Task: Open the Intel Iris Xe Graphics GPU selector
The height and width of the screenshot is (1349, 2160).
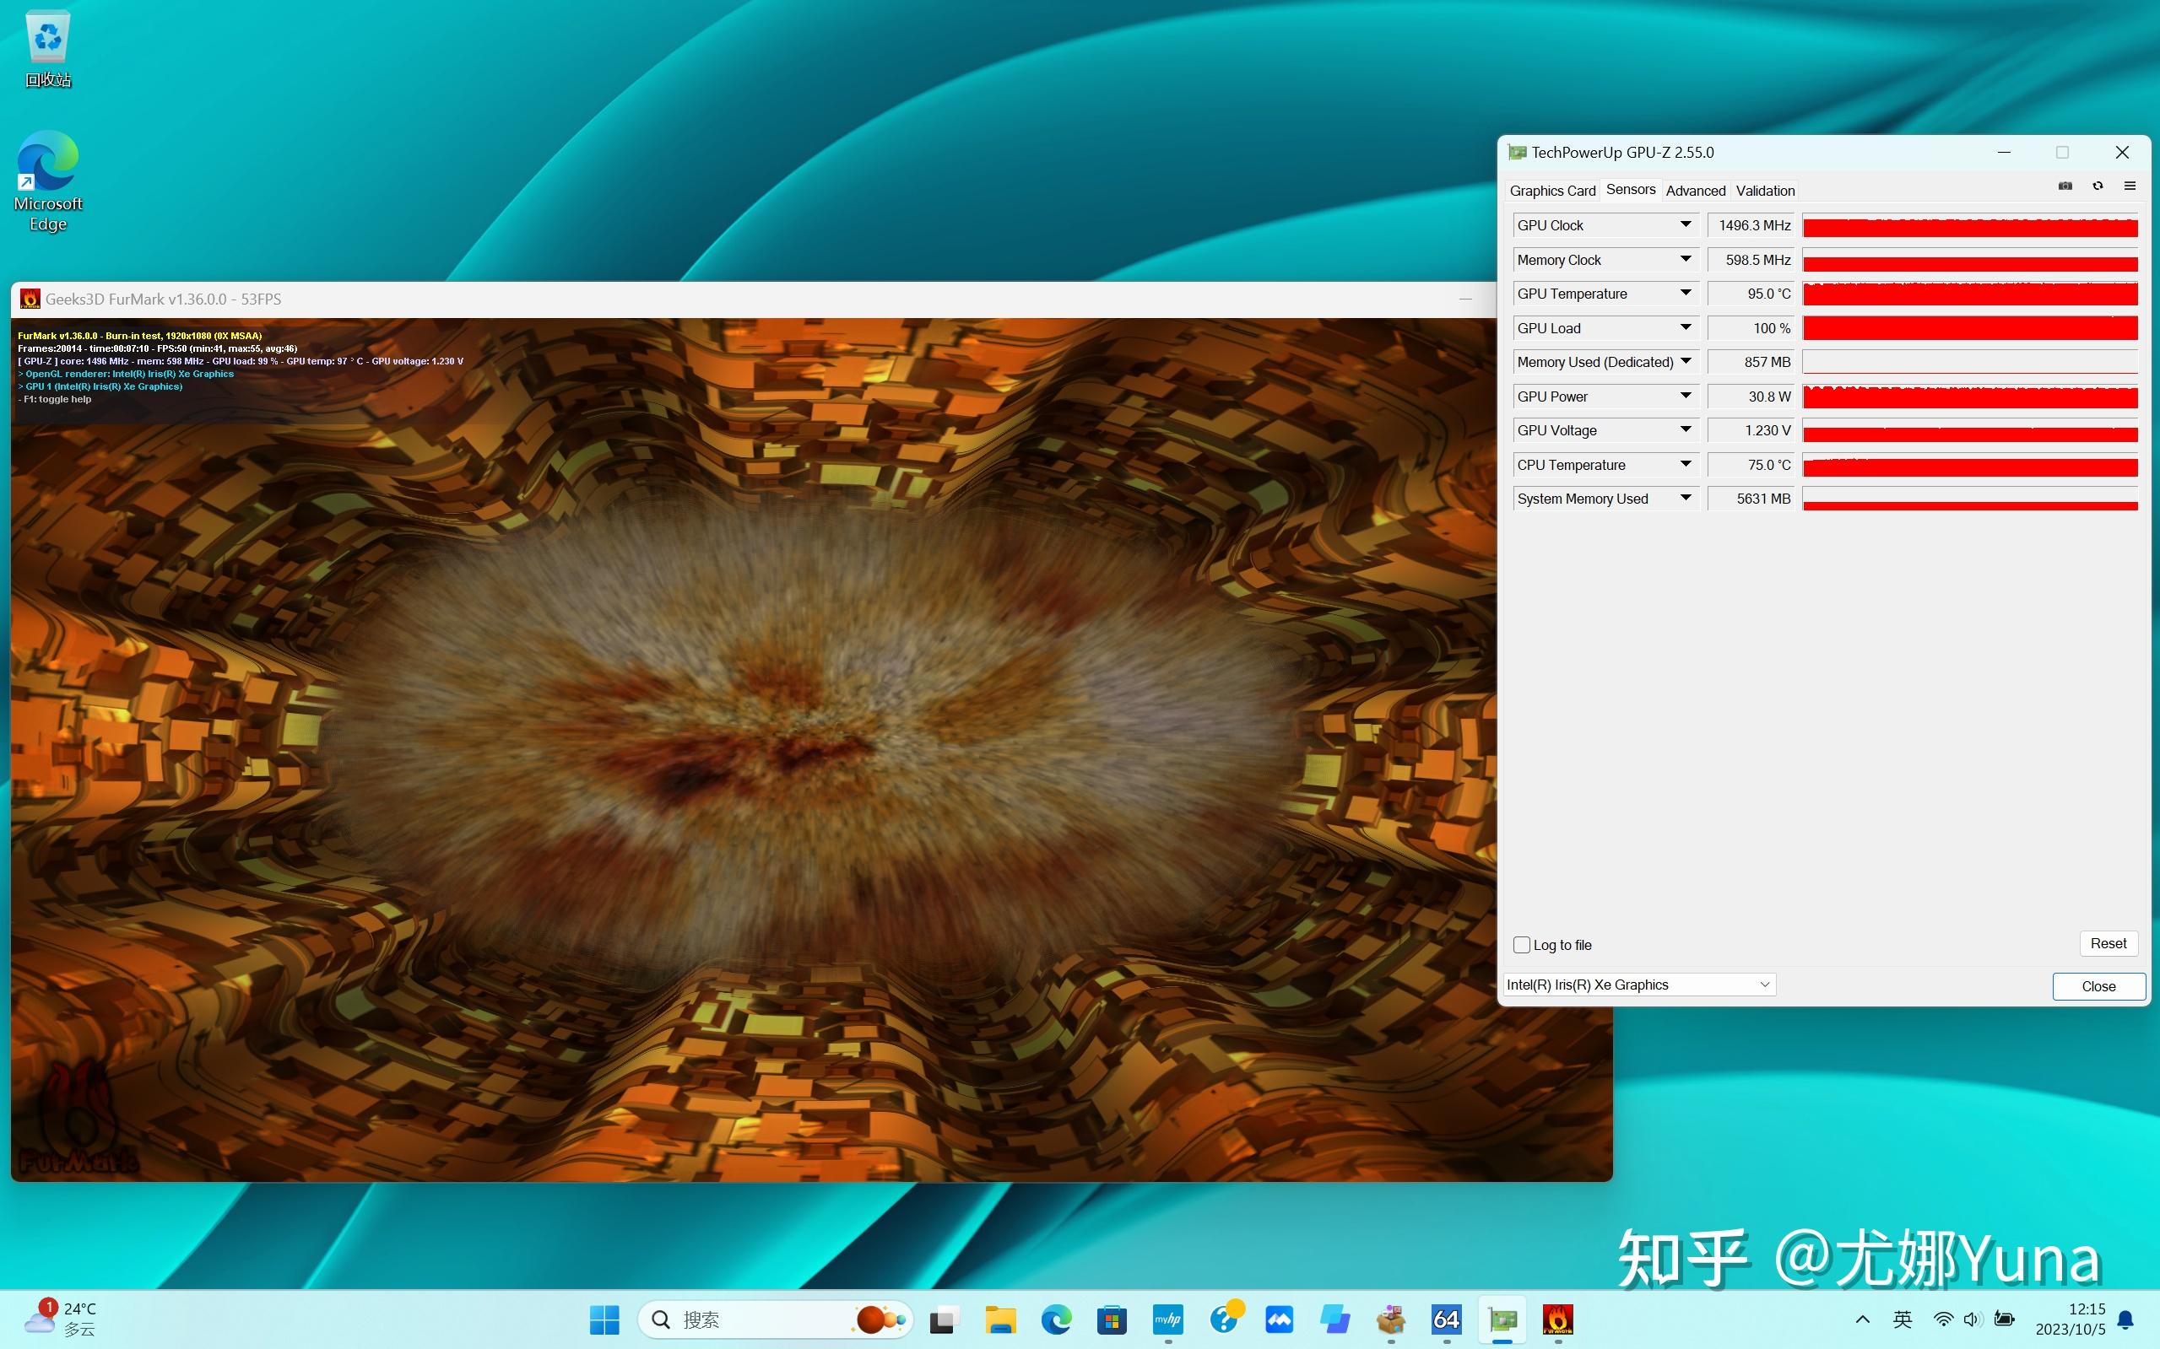Action: coord(1640,985)
